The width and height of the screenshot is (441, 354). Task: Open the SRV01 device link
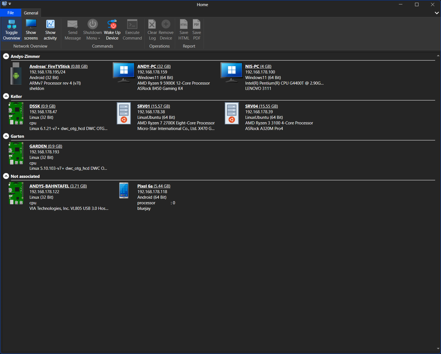[x=154, y=106]
